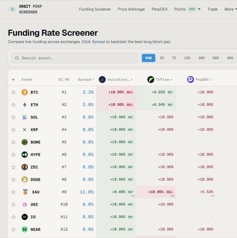Click the favorites star column header

point(13,79)
